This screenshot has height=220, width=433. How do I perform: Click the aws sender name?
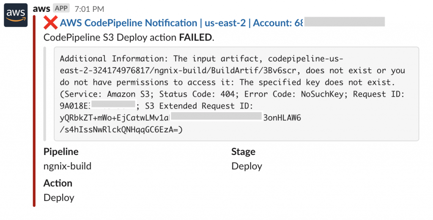42,8
